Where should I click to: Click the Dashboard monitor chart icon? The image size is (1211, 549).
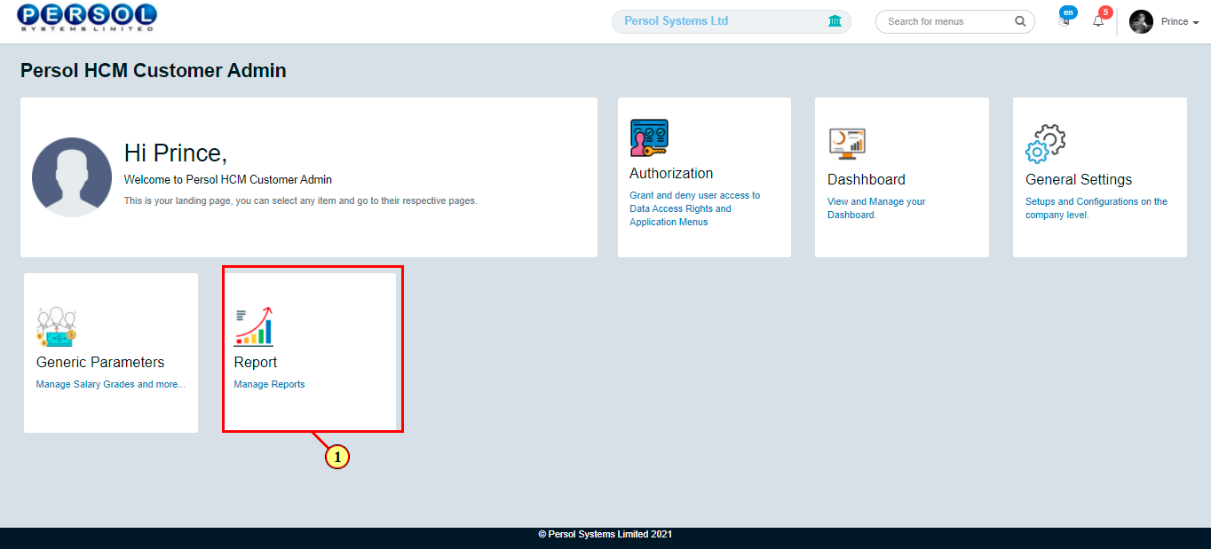[x=847, y=143]
